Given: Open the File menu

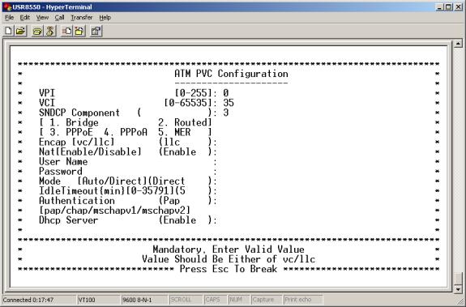Looking at the screenshot, I should click(9, 18).
